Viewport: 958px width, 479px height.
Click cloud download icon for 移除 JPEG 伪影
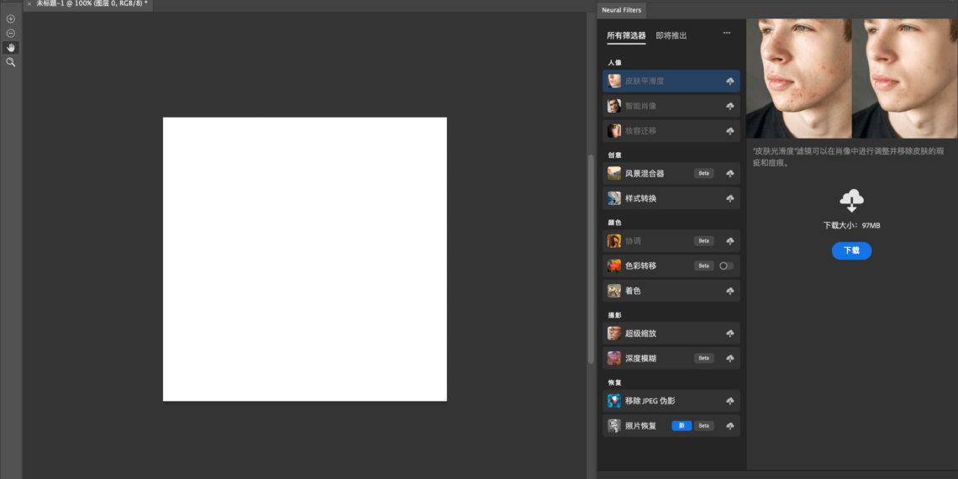[x=729, y=402]
